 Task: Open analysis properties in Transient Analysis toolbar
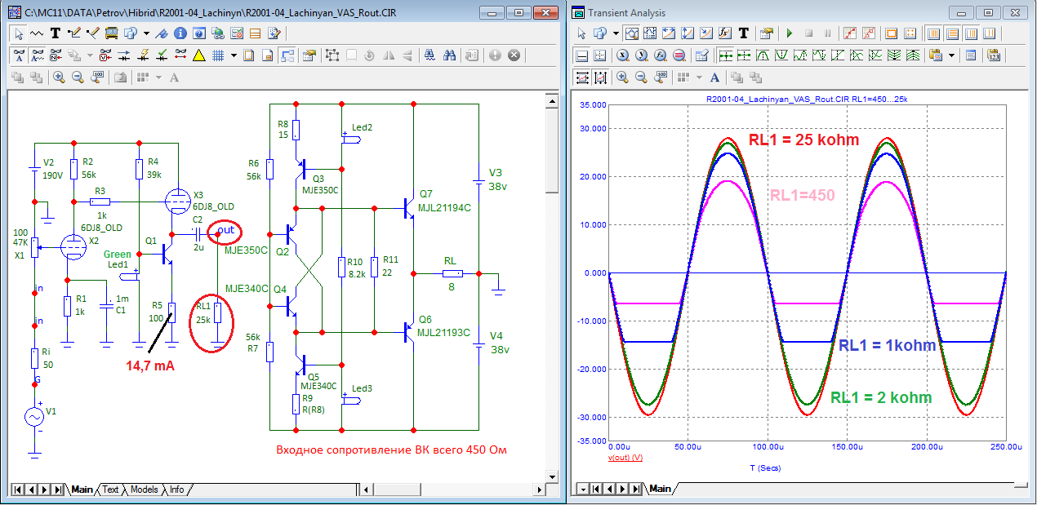765,33
